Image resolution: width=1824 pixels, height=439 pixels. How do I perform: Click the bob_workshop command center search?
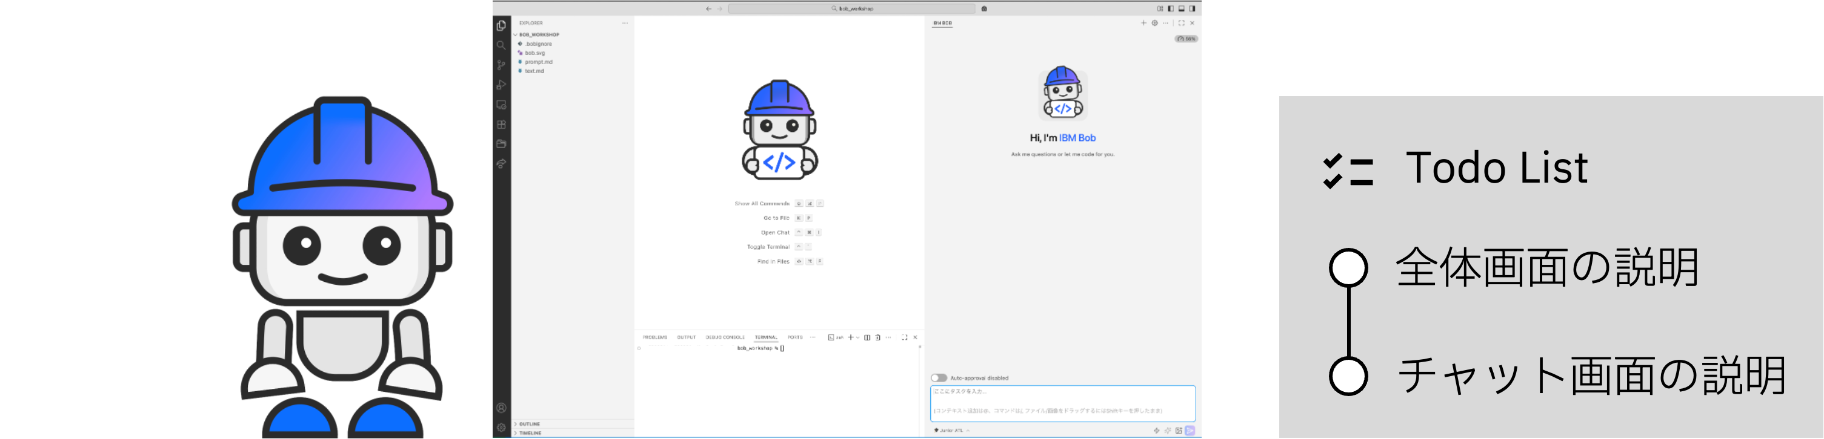click(x=852, y=9)
